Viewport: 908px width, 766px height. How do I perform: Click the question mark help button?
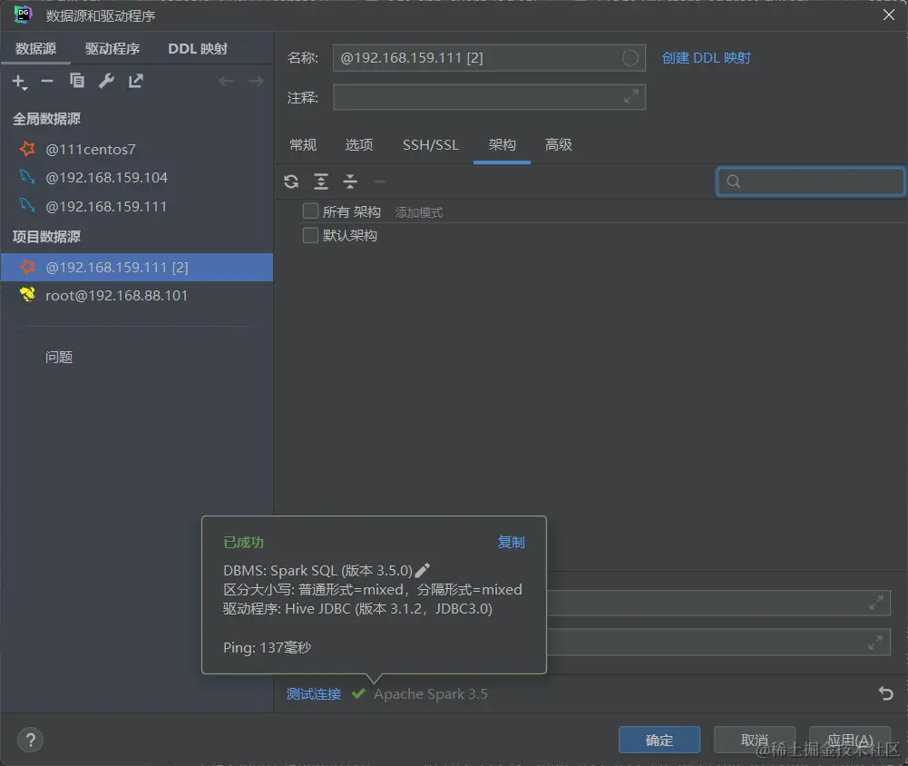pyautogui.click(x=30, y=740)
